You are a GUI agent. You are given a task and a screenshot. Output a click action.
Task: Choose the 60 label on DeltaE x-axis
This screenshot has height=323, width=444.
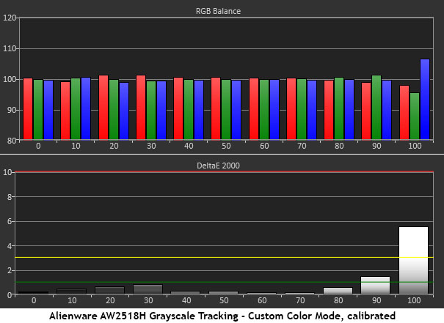click(x=262, y=300)
